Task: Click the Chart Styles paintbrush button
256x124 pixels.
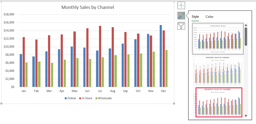Action: [x=181, y=16]
